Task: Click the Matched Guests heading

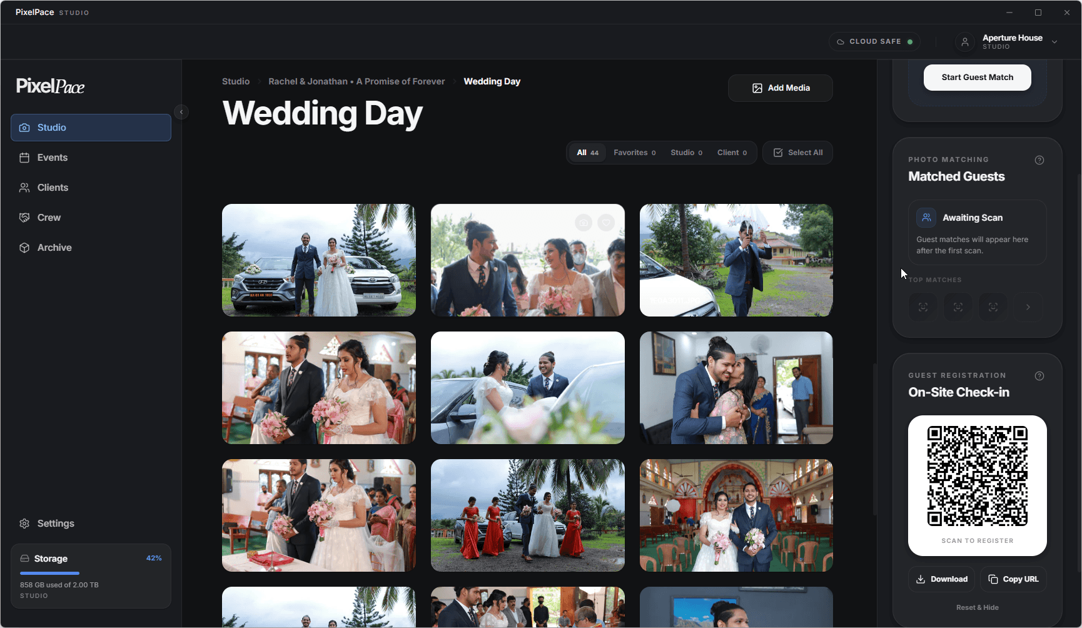Action: tap(956, 176)
